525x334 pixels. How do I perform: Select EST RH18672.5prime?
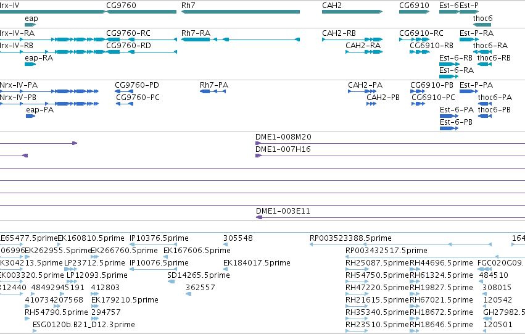(415, 319)
